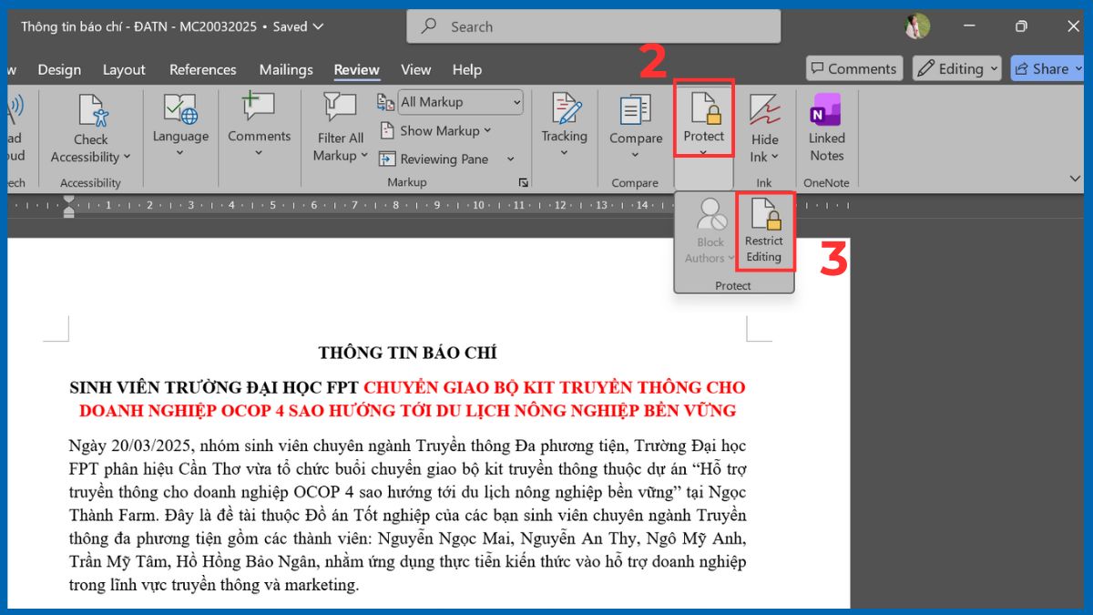Open the View tab

[x=415, y=69]
